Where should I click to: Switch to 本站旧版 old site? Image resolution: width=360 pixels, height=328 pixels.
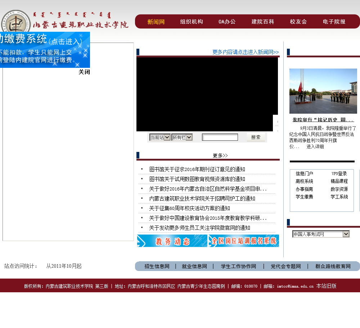coord(326,286)
